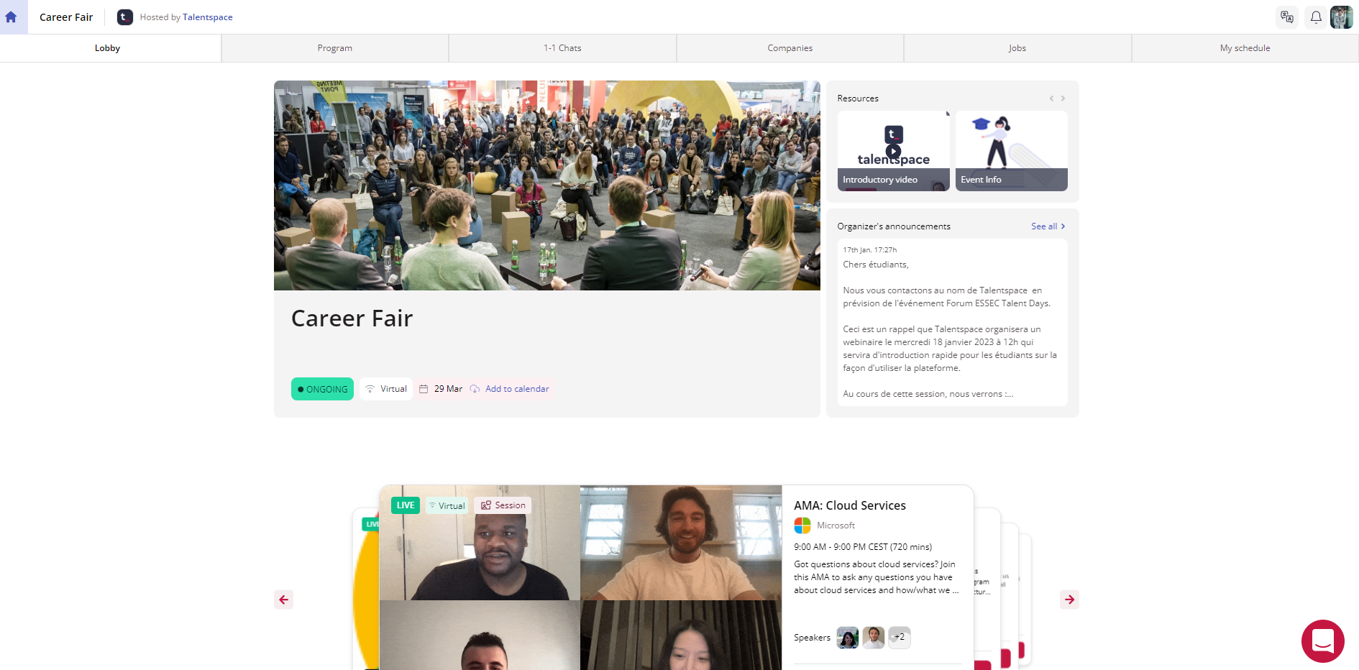The width and height of the screenshot is (1359, 670).
Task: Show the +2 additional speakers
Action: (900, 638)
